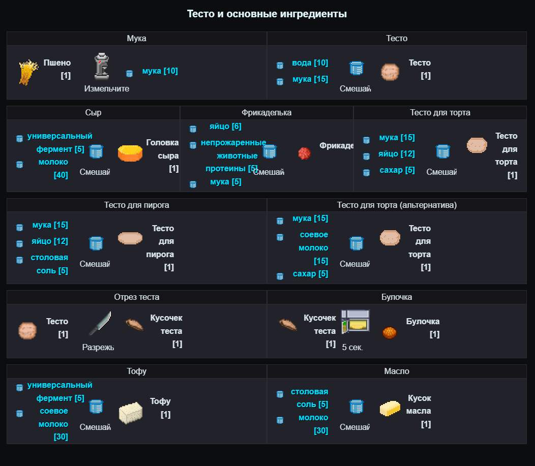535x466 pixels.
Task: Select the orange cheese wheel icon
Action: click(130, 152)
